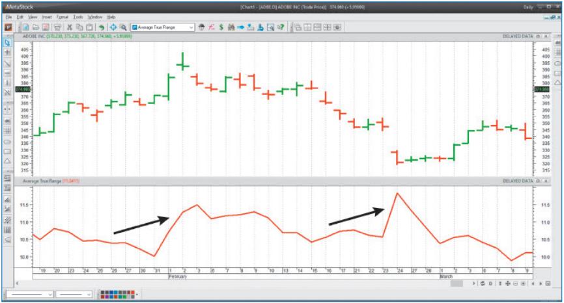Open the Tools menu

coord(78,16)
